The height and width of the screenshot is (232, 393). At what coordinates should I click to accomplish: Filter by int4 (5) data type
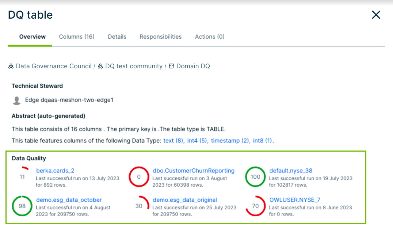point(198,141)
